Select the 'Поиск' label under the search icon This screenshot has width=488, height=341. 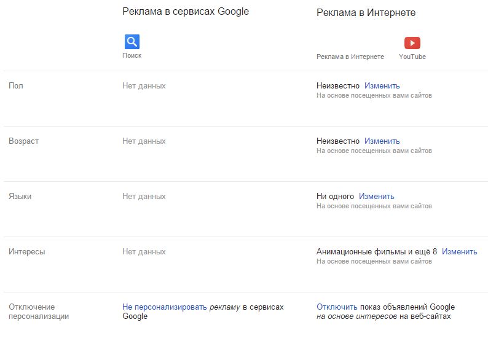[x=132, y=55]
